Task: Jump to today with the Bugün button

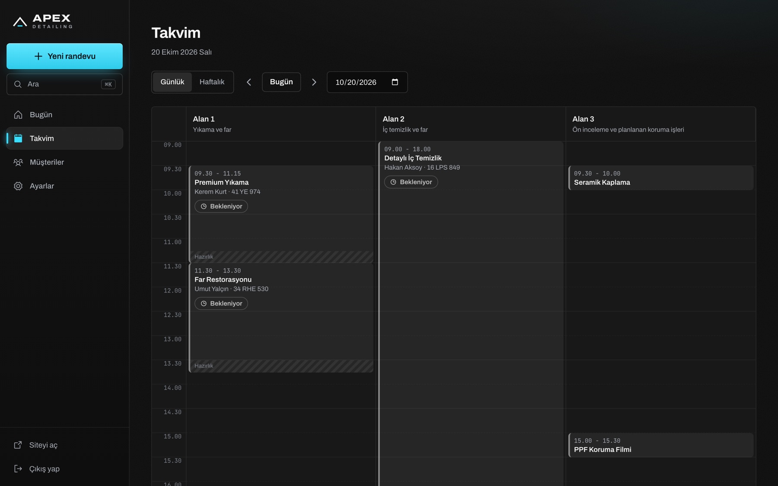Action: (281, 82)
